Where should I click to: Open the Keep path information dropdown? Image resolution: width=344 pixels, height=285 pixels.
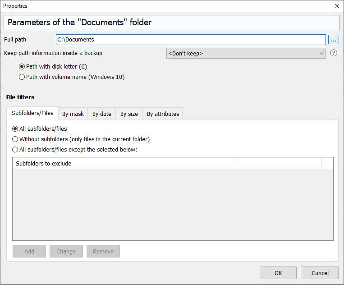(x=246, y=53)
